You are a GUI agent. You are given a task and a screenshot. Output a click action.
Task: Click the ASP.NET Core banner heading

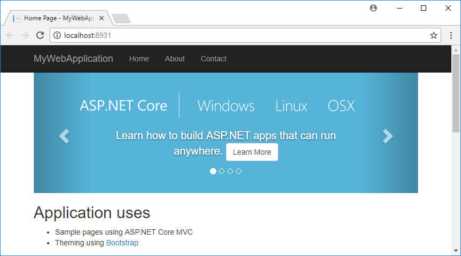[123, 106]
